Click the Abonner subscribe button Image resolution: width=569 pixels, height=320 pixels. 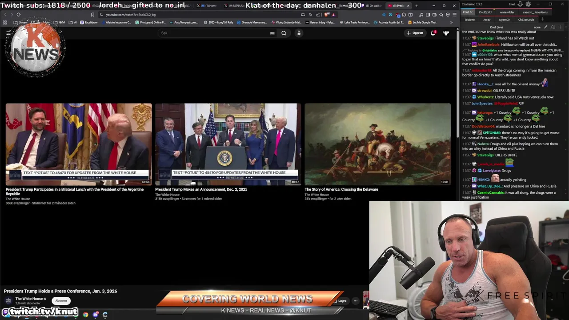61,301
